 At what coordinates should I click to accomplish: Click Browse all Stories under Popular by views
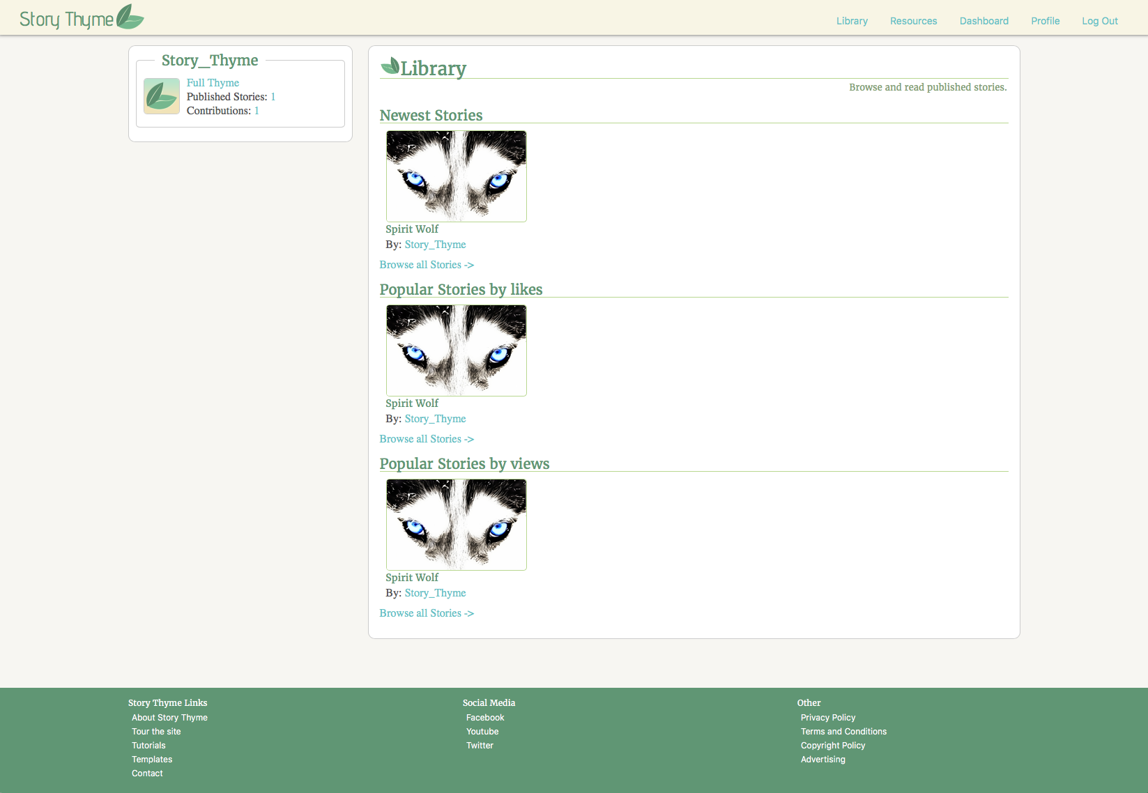(427, 613)
